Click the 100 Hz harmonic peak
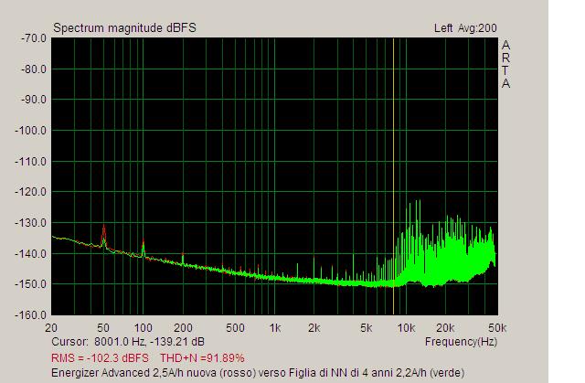585x383 pixels. click(143, 248)
